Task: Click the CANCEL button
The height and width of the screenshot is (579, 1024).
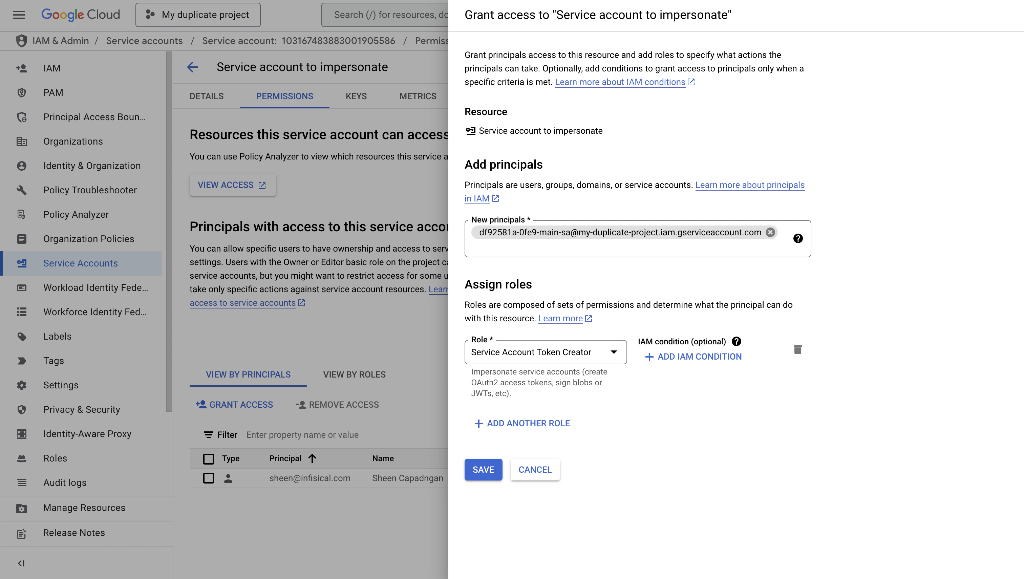Action: 535,470
